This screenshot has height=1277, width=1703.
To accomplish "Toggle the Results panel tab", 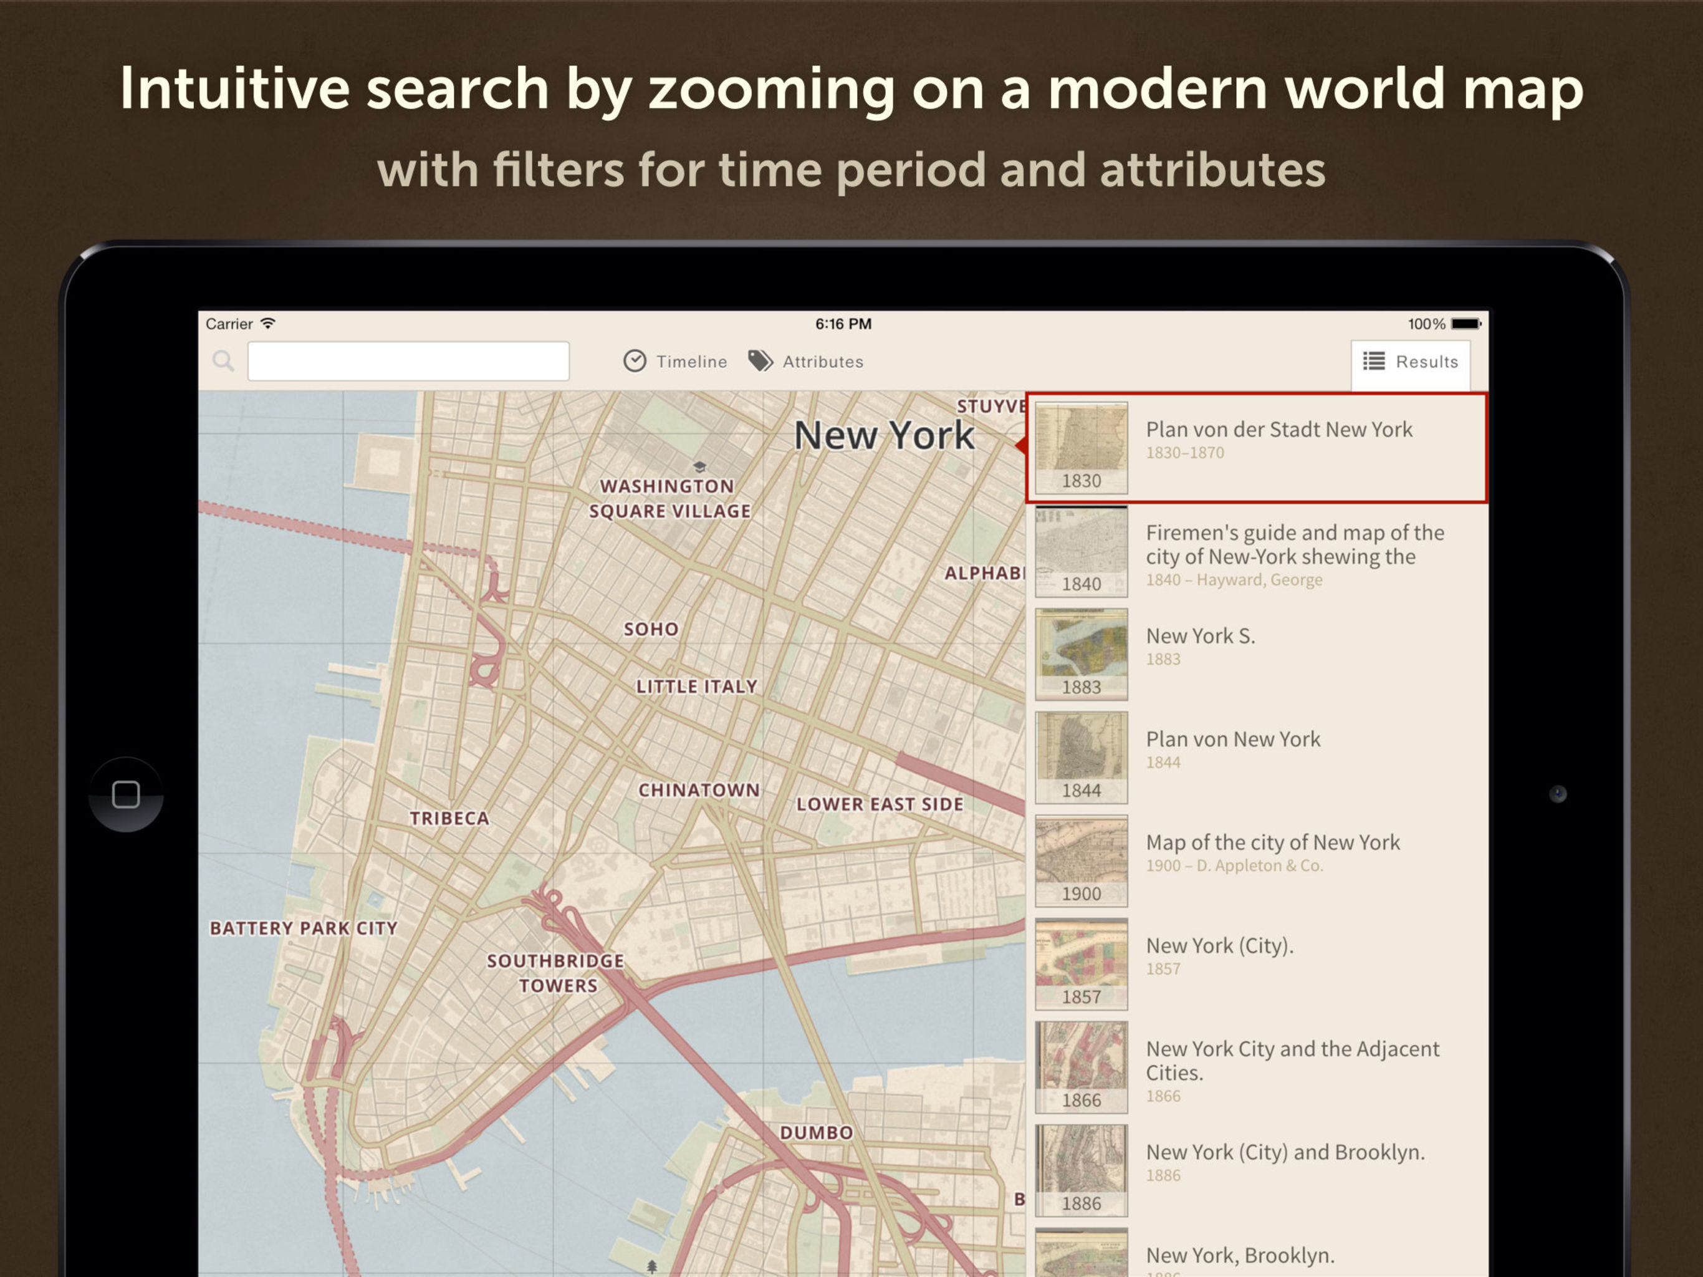I will [1426, 362].
